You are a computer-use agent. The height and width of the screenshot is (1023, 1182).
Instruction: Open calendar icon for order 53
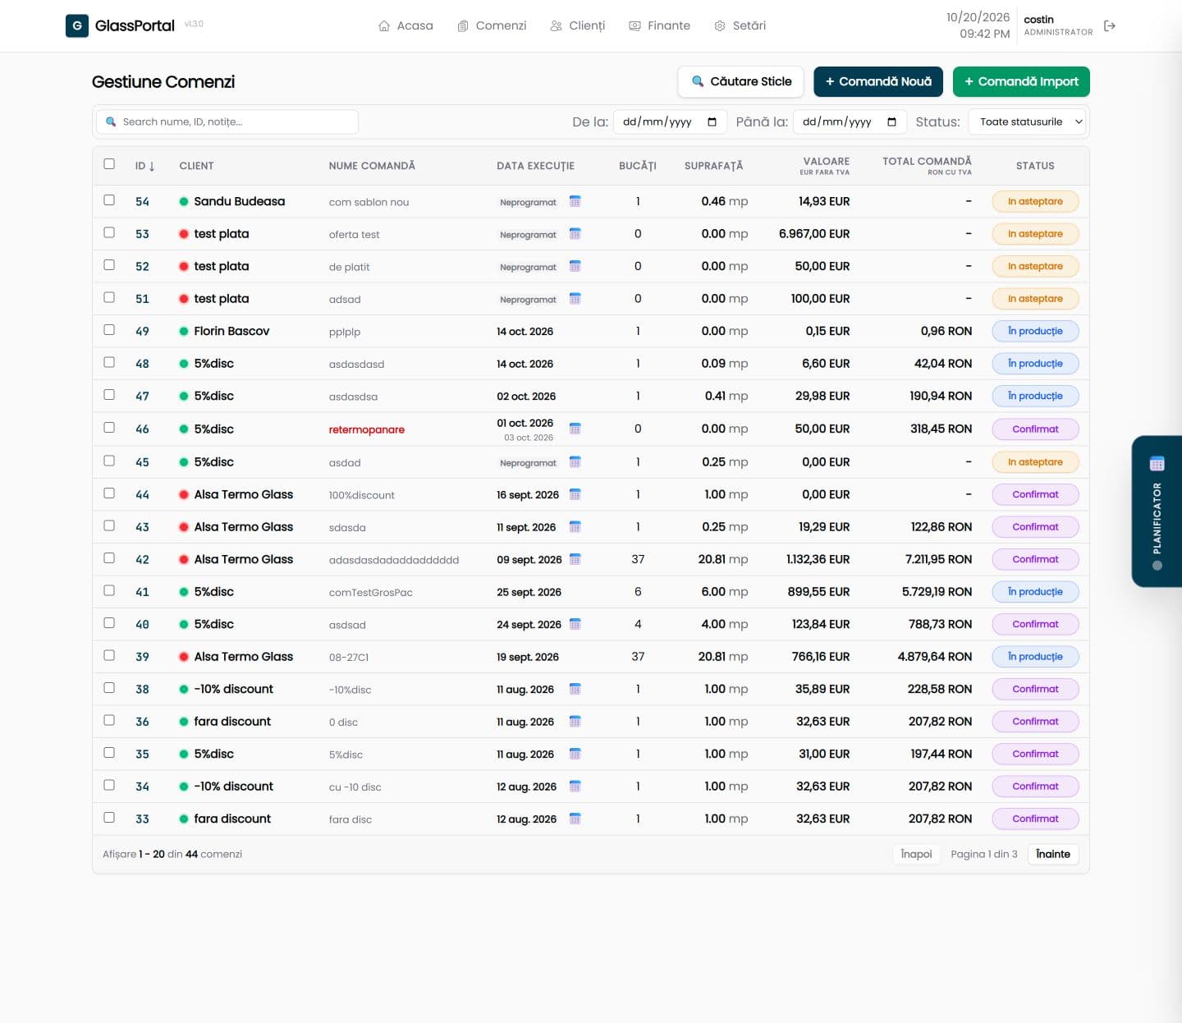click(575, 234)
